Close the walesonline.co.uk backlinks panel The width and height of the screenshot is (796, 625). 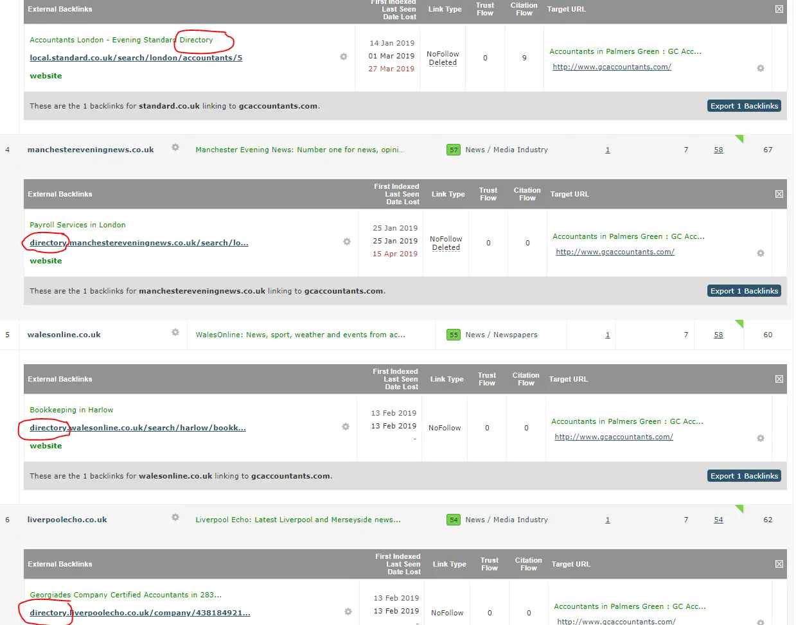779,379
